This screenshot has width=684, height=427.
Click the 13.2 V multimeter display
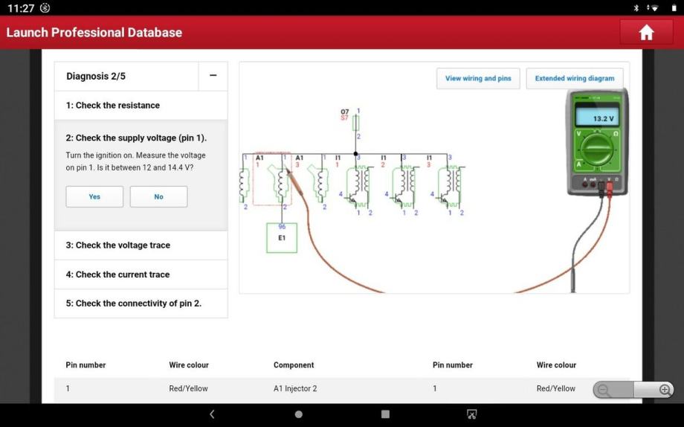pyautogui.click(x=597, y=117)
